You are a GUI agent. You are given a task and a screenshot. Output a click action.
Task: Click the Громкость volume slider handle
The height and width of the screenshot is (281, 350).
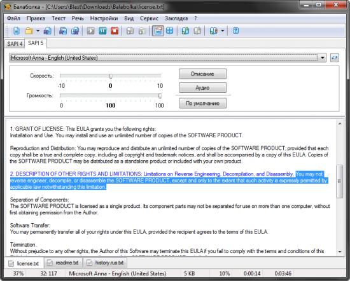click(160, 96)
